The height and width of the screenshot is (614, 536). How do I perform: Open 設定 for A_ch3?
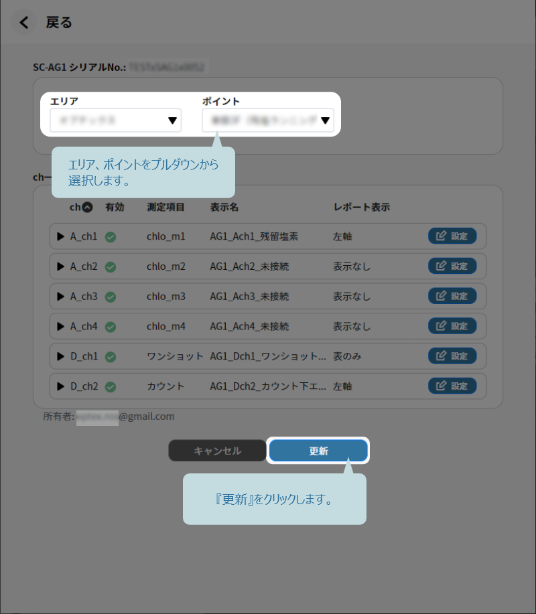point(452,296)
